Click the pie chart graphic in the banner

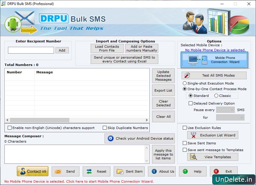tap(240, 24)
